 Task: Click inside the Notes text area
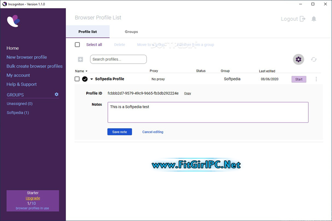[x=208, y=112]
